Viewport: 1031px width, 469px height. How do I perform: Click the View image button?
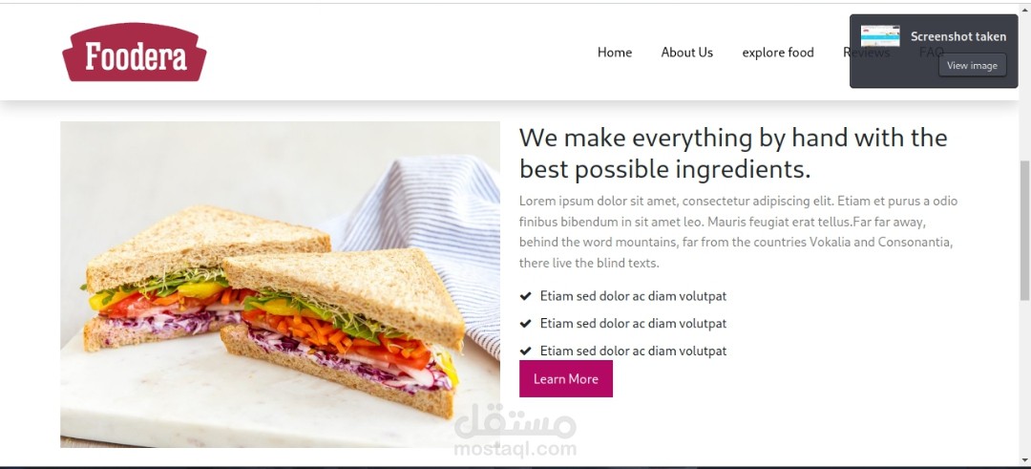click(x=972, y=65)
